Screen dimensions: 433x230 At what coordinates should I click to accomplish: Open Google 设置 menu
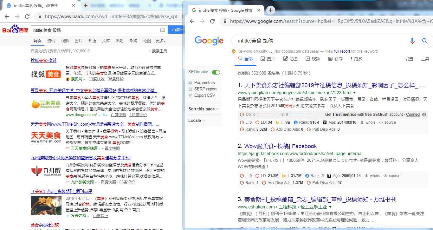click(x=409, y=59)
